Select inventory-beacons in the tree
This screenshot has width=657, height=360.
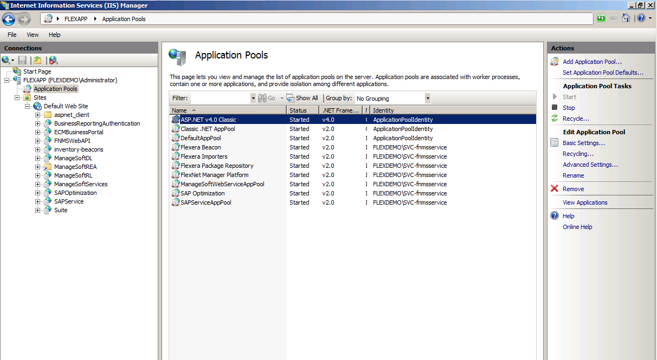coord(79,149)
